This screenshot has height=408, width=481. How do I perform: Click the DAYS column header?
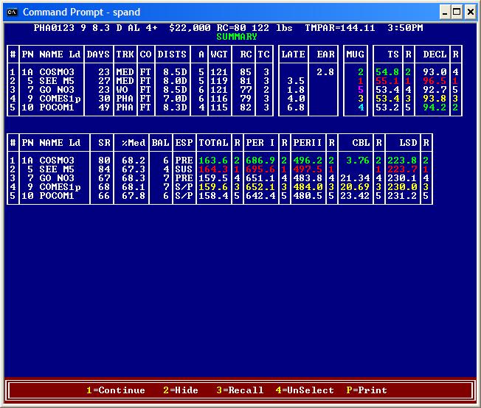[x=98, y=54]
